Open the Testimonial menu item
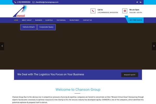This screenshot has width=156, height=104. [61, 20]
